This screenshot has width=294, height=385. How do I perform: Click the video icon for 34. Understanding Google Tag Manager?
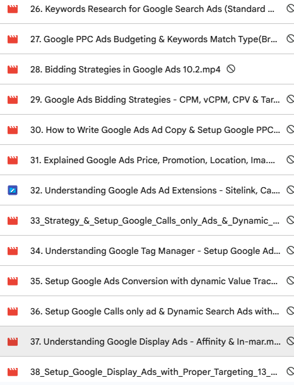[x=13, y=251]
